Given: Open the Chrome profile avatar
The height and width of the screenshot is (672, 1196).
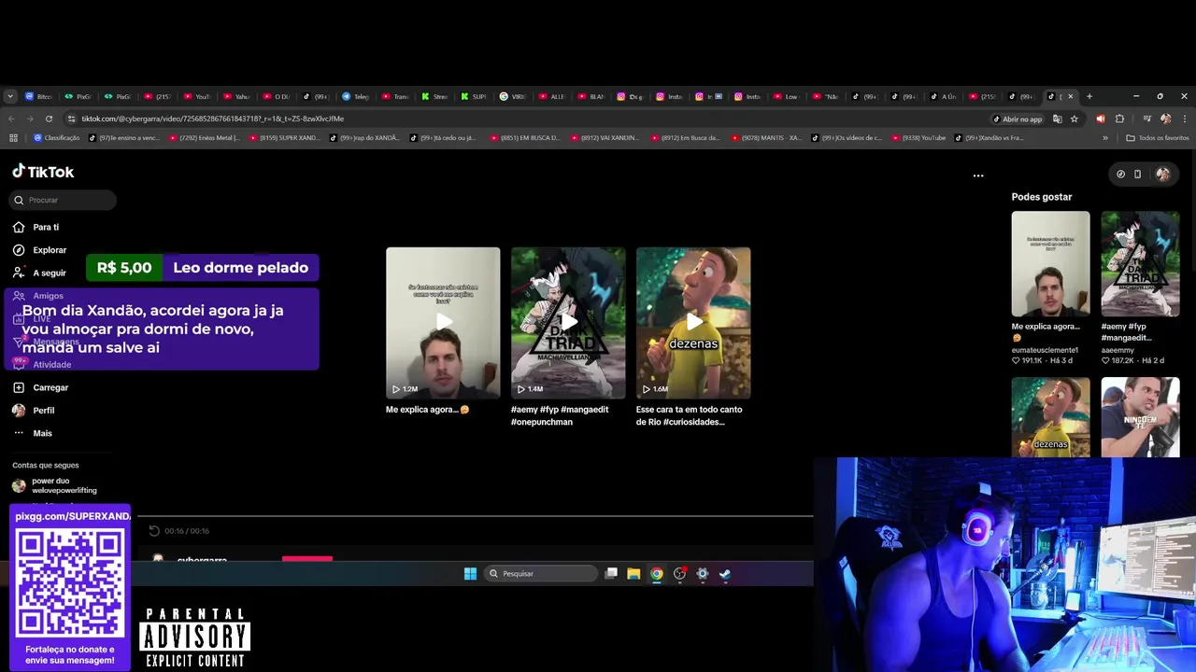Looking at the screenshot, I should pyautogui.click(x=1165, y=119).
